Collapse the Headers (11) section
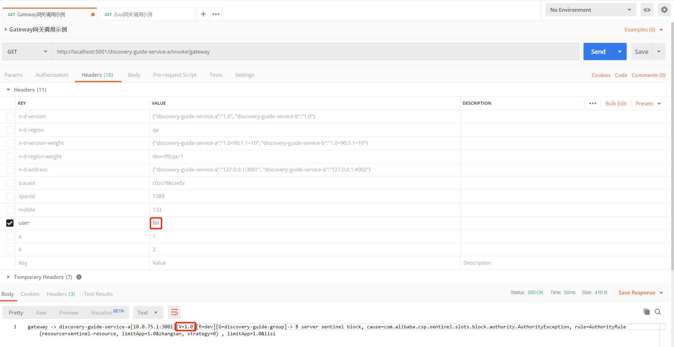Screen dimensions: 674x347 click(8, 90)
